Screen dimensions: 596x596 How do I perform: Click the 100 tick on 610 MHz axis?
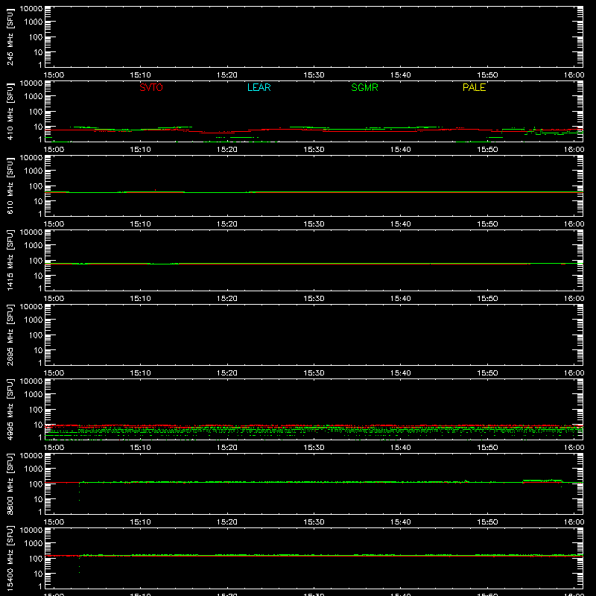tap(36, 186)
